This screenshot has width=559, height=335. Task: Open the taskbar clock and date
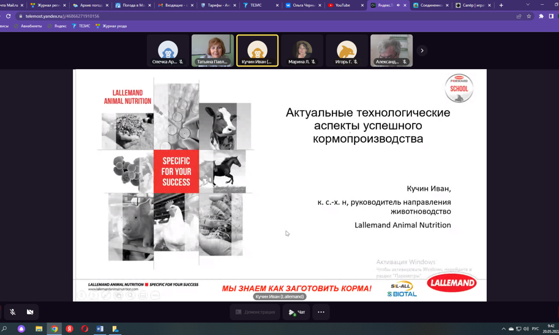tap(551, 329)
